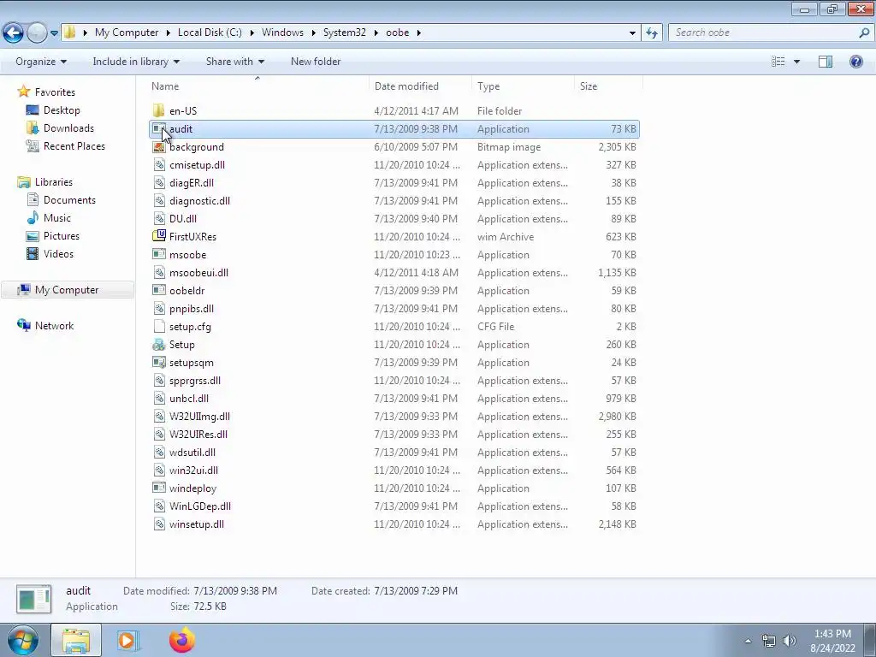Viewport: 876px width, 657px height.
Task: Select the msoobe application icon
Action: (x=158, y=254)
